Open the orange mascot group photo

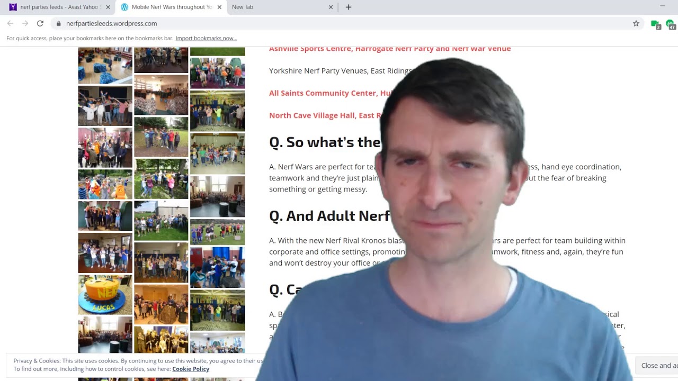(x=105, y=184)
